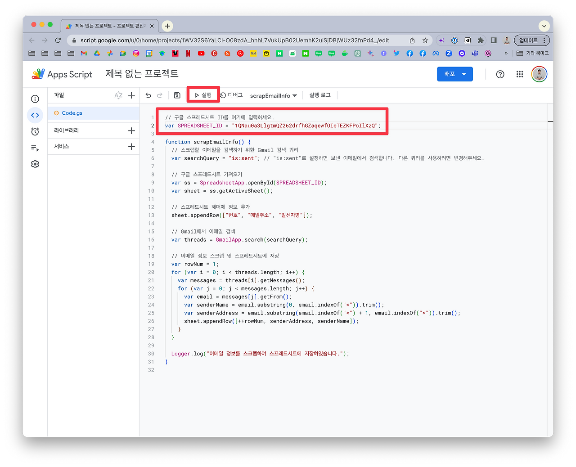Click the Apps Script logo

(62, 74)
